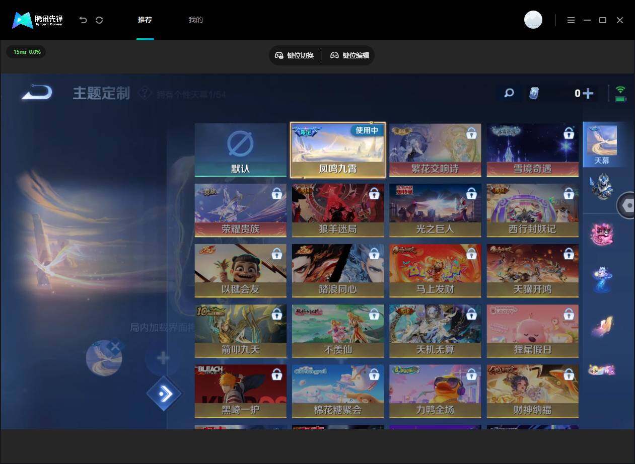
Task: Return using the glowing back arrow
Action: click(x=37, y=93)
